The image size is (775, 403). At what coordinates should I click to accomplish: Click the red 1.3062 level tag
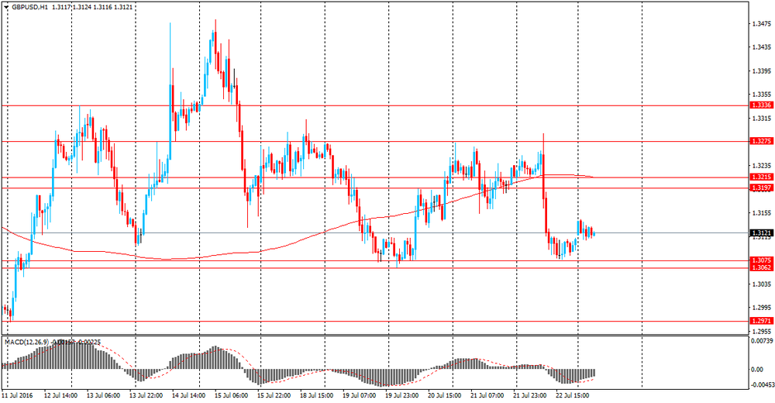(761, 267)
